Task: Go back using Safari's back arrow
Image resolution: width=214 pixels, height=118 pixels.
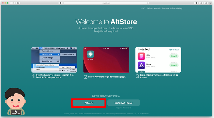Action: [11, 3]
